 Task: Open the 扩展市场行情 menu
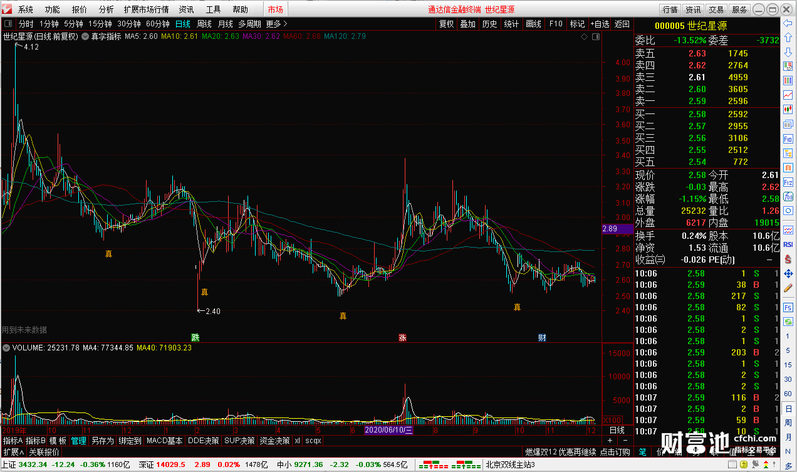coord(146,9)
